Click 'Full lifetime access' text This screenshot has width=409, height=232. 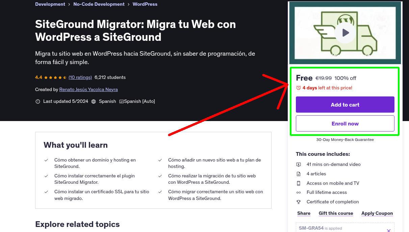327,193
